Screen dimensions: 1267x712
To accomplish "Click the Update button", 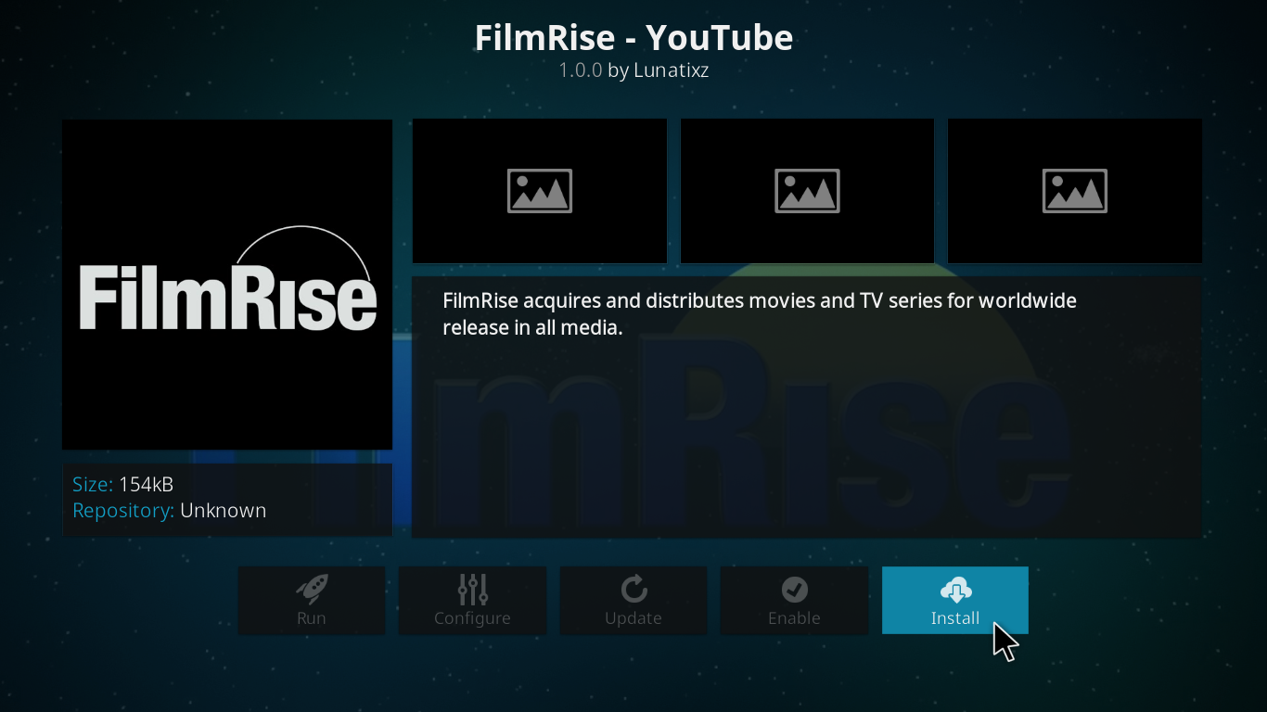I will pyautogui.click(x=633, y=600).
